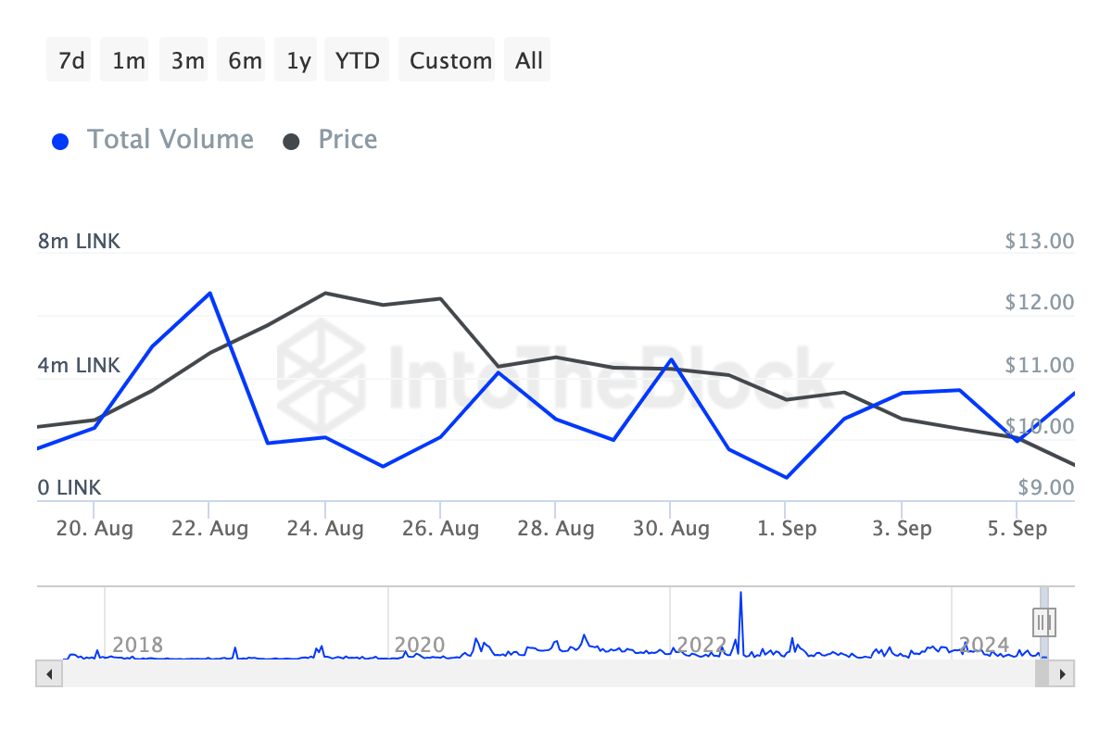1112x741 pixels.
Task: Select the 1y time range
Action: (x=298, y=60)
